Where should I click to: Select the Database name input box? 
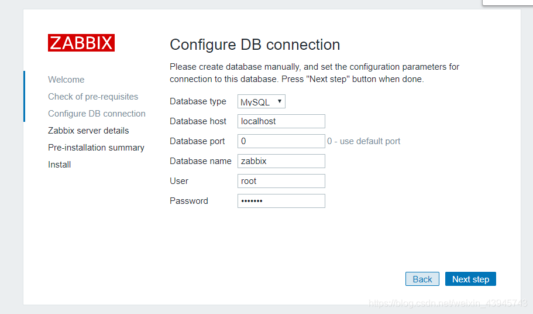coord(281,161)
